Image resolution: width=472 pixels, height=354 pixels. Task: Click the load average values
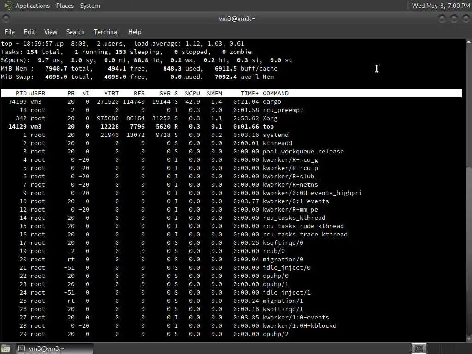click(x=215, y=44)
